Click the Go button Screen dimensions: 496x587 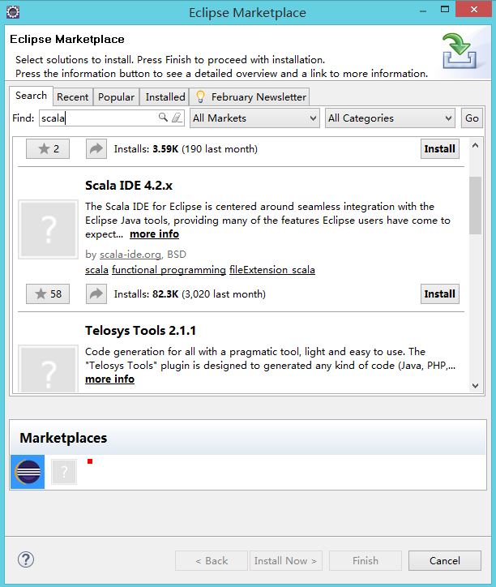[x=472, y=118]
